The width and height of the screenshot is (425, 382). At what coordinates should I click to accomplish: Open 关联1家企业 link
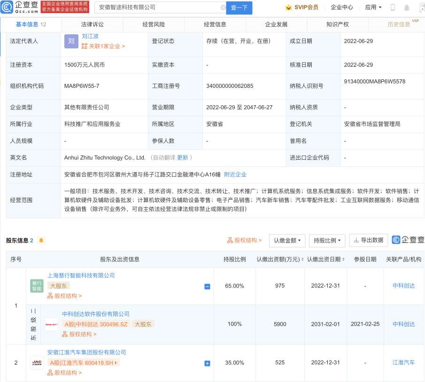click(103, 47)
